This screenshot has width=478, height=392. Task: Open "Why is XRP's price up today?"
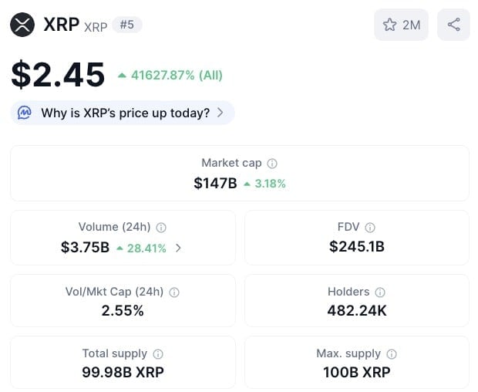(x=125, y=113)
